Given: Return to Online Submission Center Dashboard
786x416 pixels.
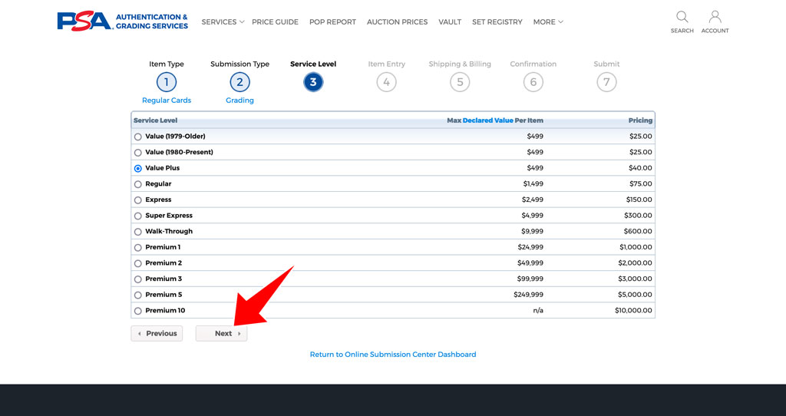Looking at the screenshot, I should (x=393, y=355).
